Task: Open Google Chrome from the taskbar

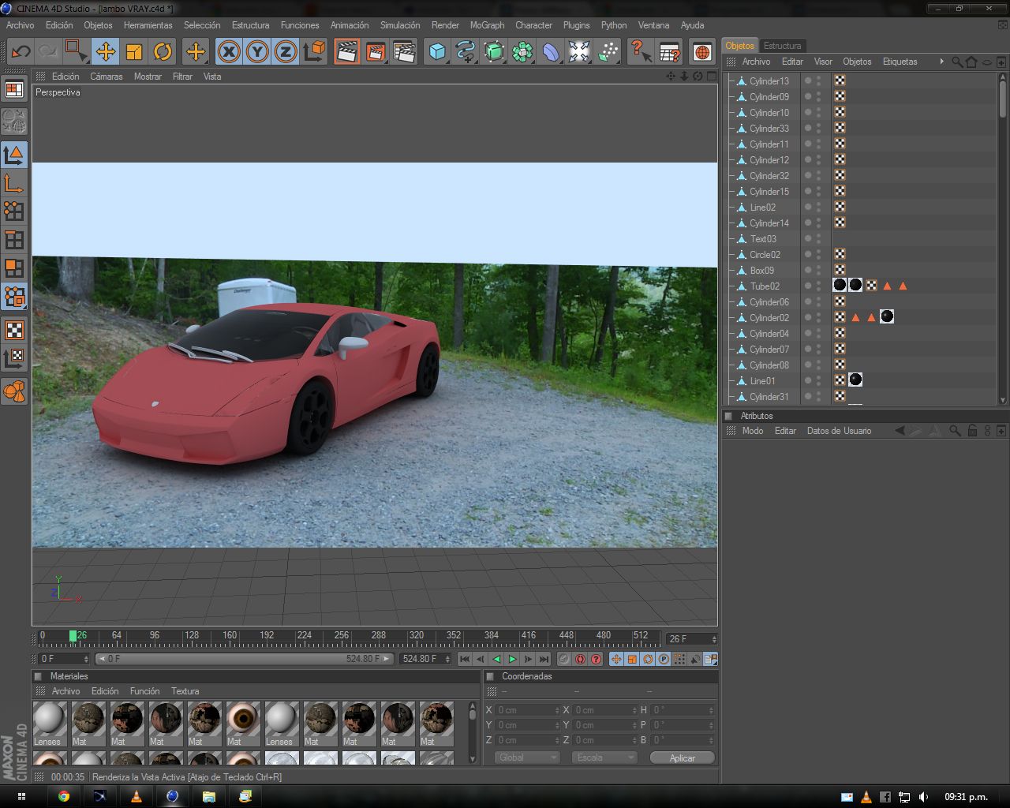Action: point(64,796)
